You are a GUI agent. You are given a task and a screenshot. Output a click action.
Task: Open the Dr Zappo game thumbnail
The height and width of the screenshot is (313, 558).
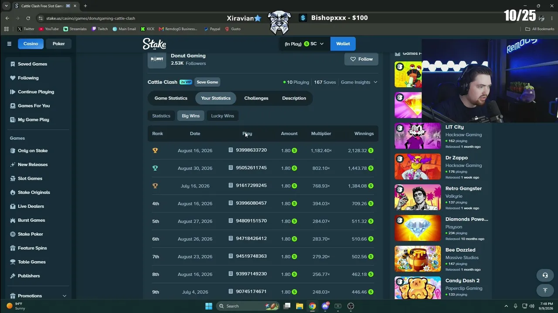[x=418, y=166]
